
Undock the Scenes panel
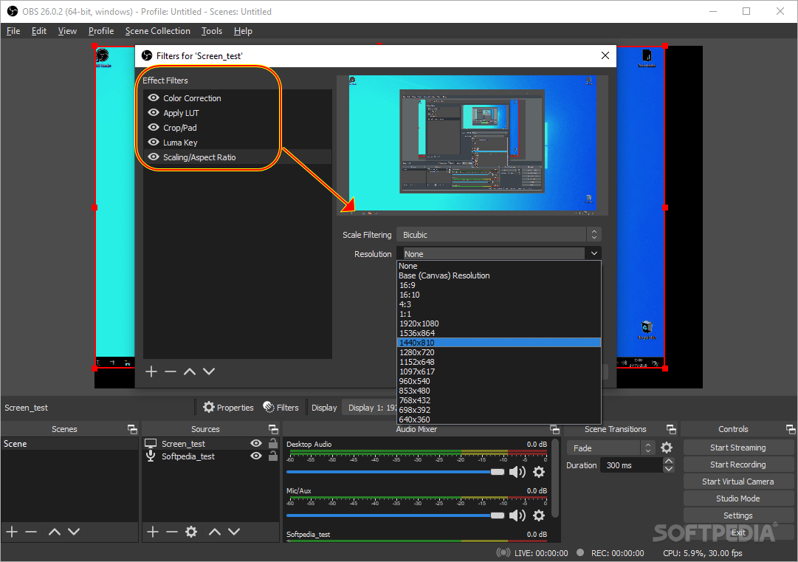coord(132,429)
